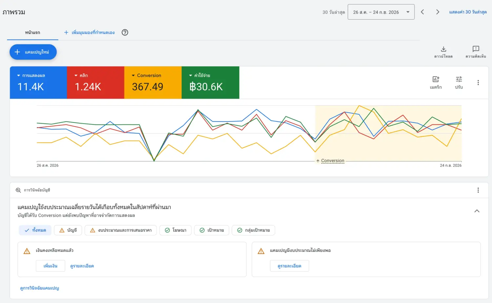Select the เป้าหมาย filter chip
Screen dimensions: 492x303
212,230
